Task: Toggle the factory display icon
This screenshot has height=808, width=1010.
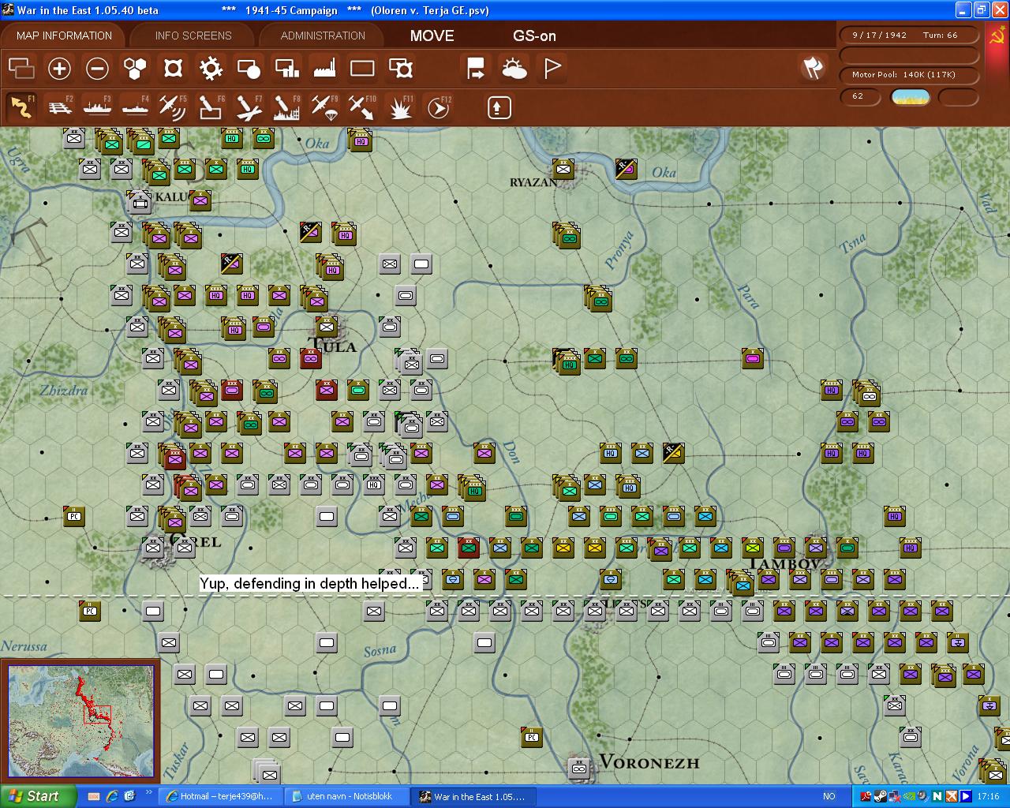Action: click(x=324, y=69)
